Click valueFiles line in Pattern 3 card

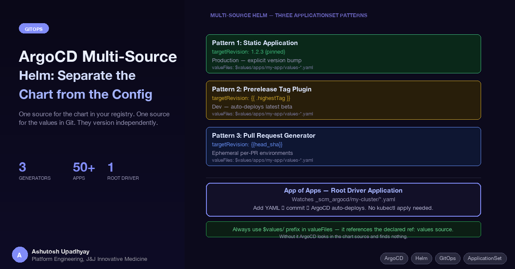tap(262, 160)
